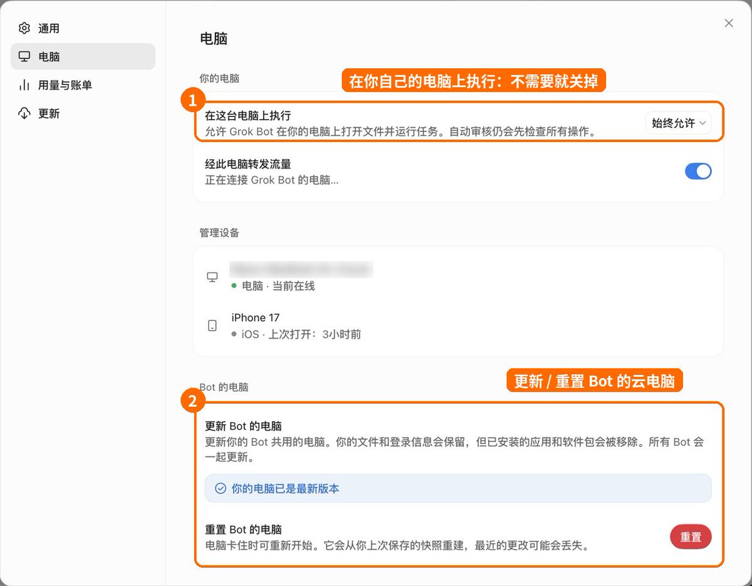Click the iOS · 上次打开：3小时前 text
Image resolution: width=752 pixels, height=586 pixels.
coord(301,334)
